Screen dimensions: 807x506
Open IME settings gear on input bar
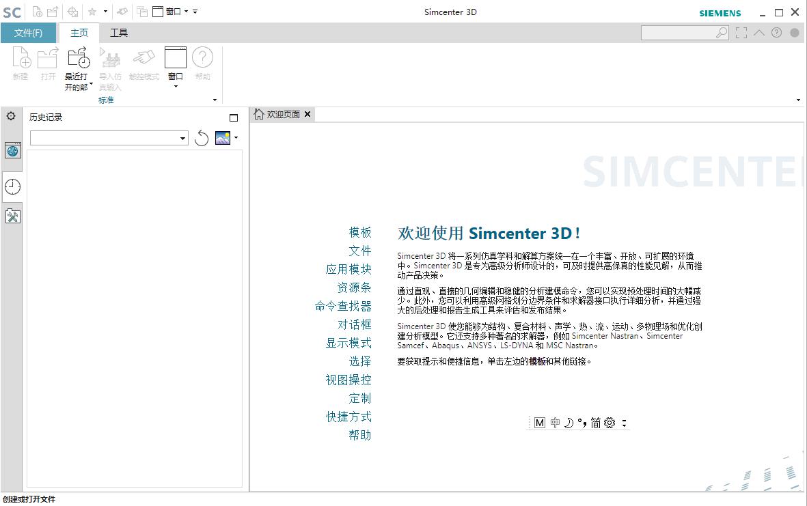coord(610,423)
